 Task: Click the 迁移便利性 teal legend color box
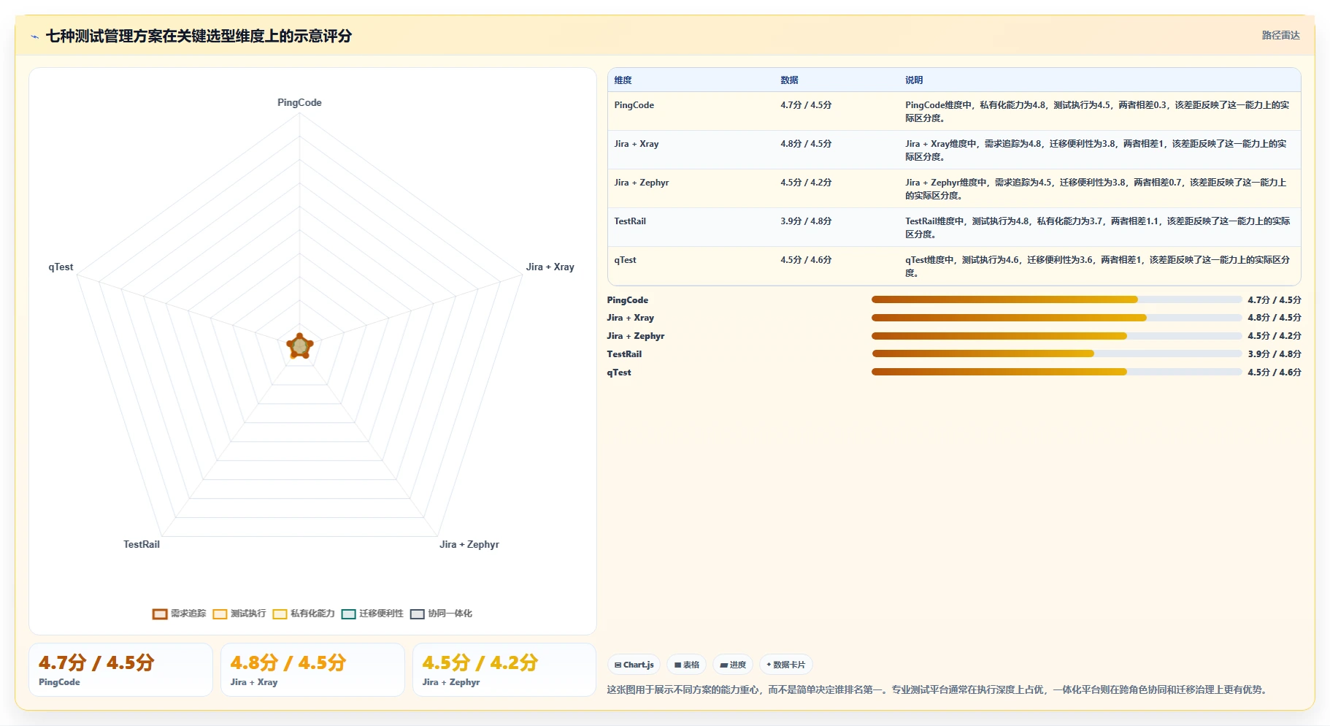[348, 614]
